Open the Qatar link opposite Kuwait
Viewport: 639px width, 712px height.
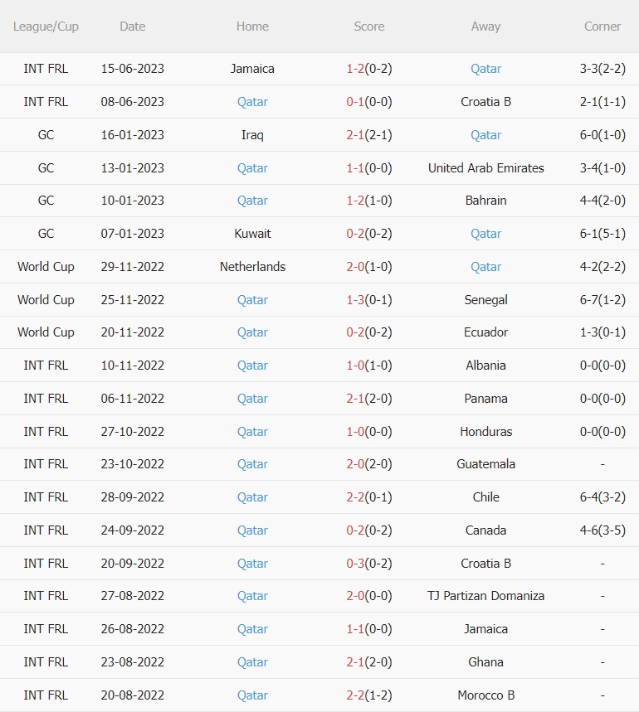tap(485, 234)
